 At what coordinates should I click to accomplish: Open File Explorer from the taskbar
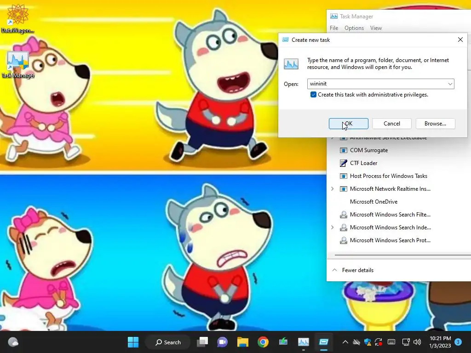(x=243, y=342)
